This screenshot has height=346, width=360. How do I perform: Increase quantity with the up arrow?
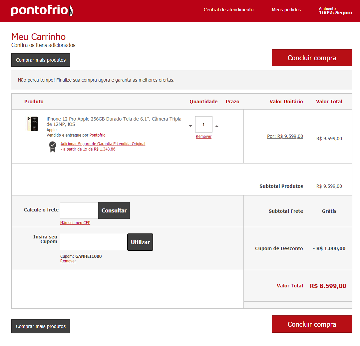[217, 126]
